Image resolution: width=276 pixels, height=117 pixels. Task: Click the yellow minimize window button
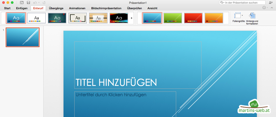coord(8,3)
